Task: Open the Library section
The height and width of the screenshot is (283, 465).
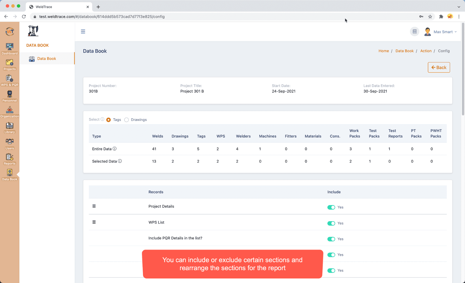Action: [10, 127]
